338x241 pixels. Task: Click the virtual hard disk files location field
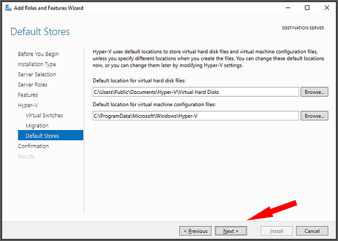pos(196,92)
